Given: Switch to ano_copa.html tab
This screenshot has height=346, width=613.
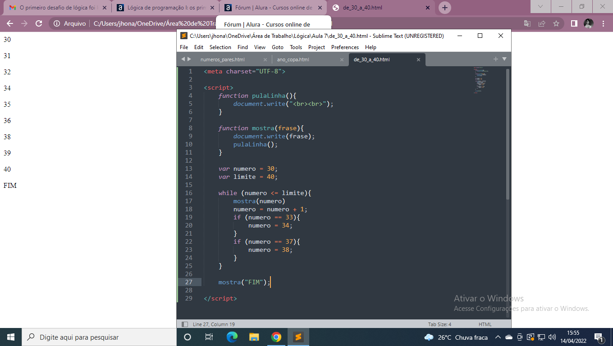Looking at the screenshot, I should point(293,59).
